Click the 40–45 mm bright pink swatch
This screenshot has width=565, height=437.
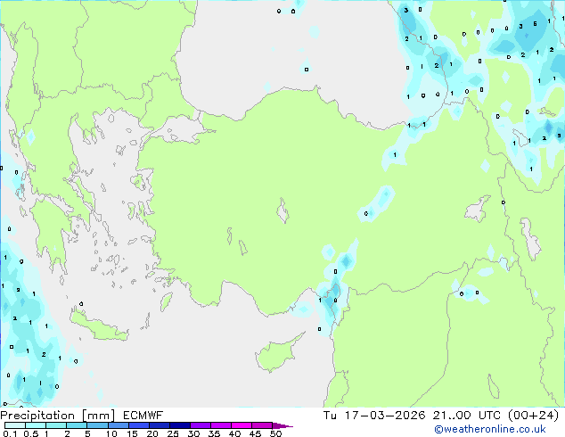point(242,425)
